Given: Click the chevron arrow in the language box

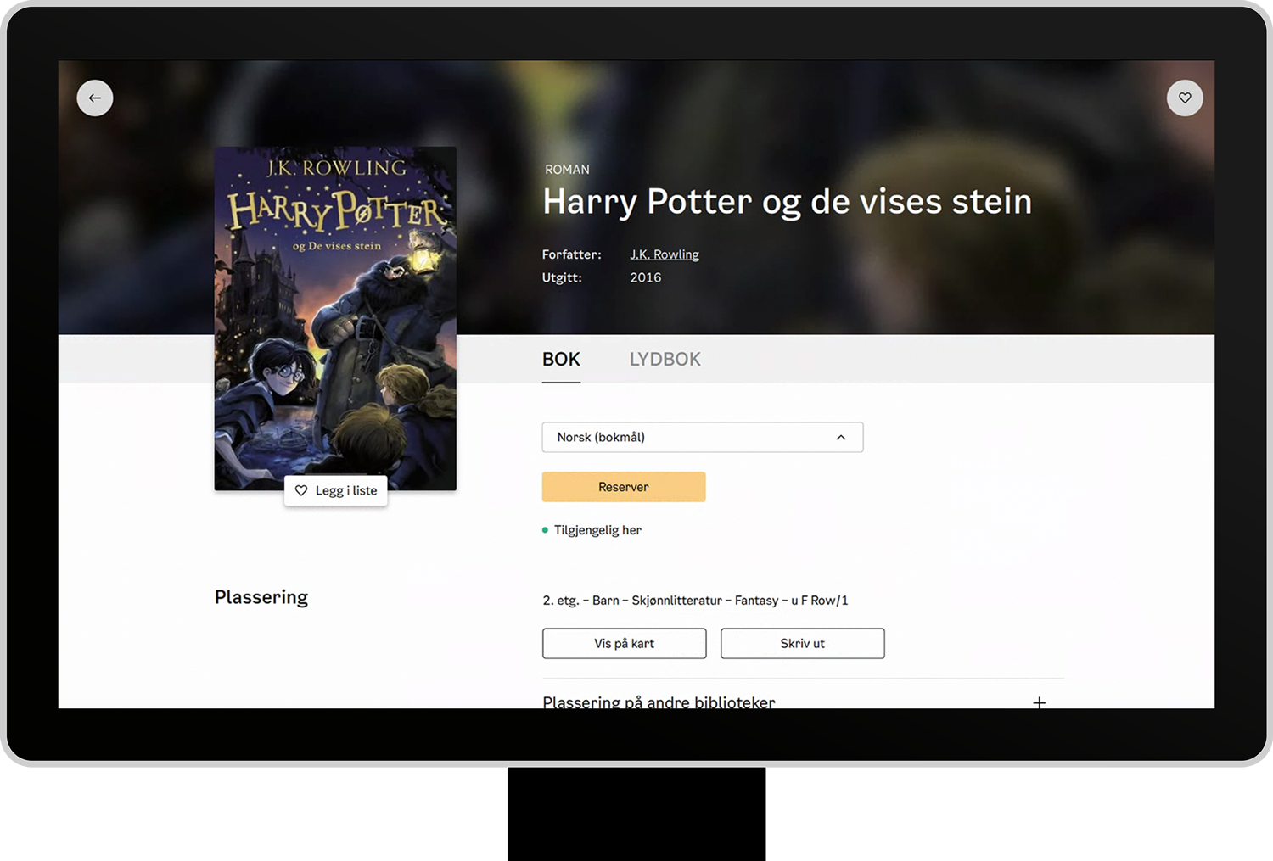Looking at the screenshot, I should [841, 438].
